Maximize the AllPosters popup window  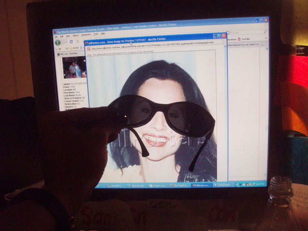coord(219,36)
